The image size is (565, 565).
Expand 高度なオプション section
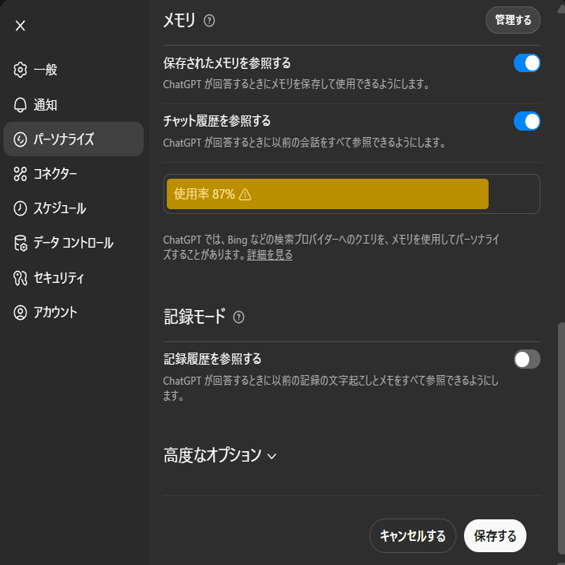tap(220, 455)
